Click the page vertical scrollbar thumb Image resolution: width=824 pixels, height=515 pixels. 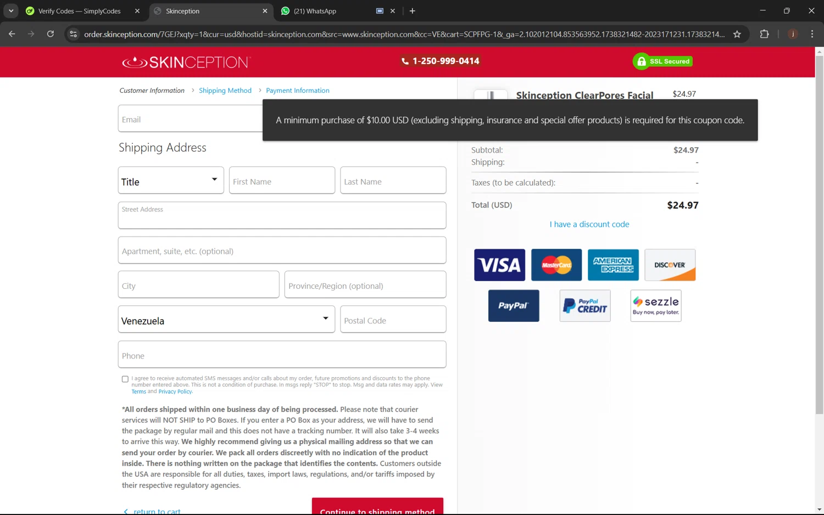tap(819, 234)
